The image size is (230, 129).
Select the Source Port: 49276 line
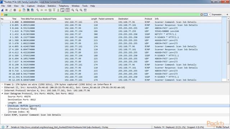pyautogui.click(x=19, y=96)
